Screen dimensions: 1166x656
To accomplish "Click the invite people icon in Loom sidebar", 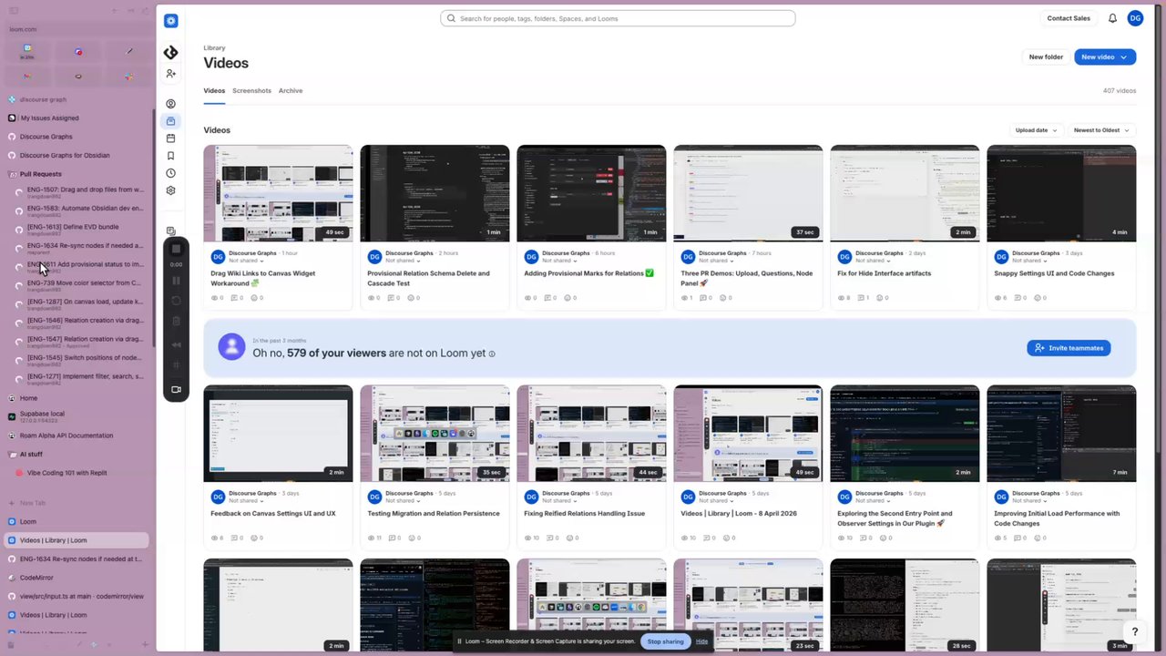I will click(x=170, y=74).
